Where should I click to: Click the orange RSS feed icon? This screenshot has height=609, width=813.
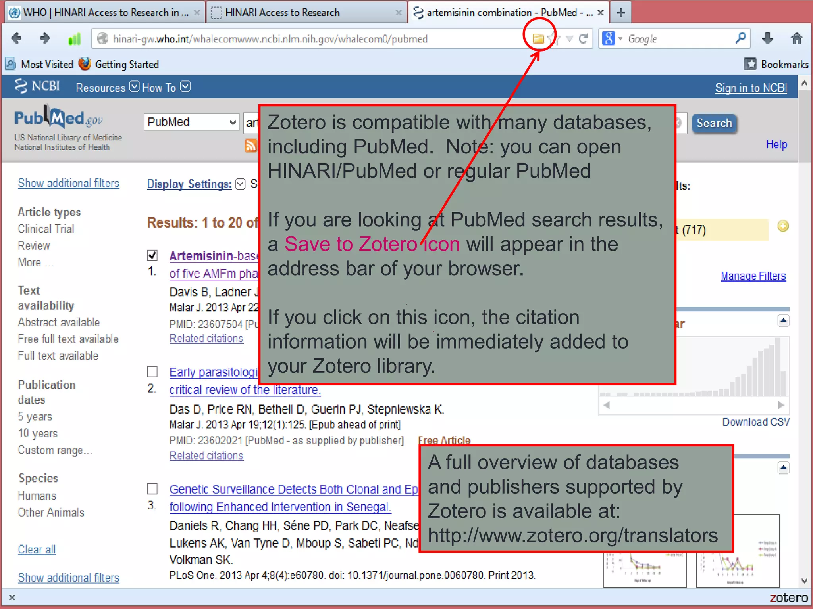(x=250, y=146)
